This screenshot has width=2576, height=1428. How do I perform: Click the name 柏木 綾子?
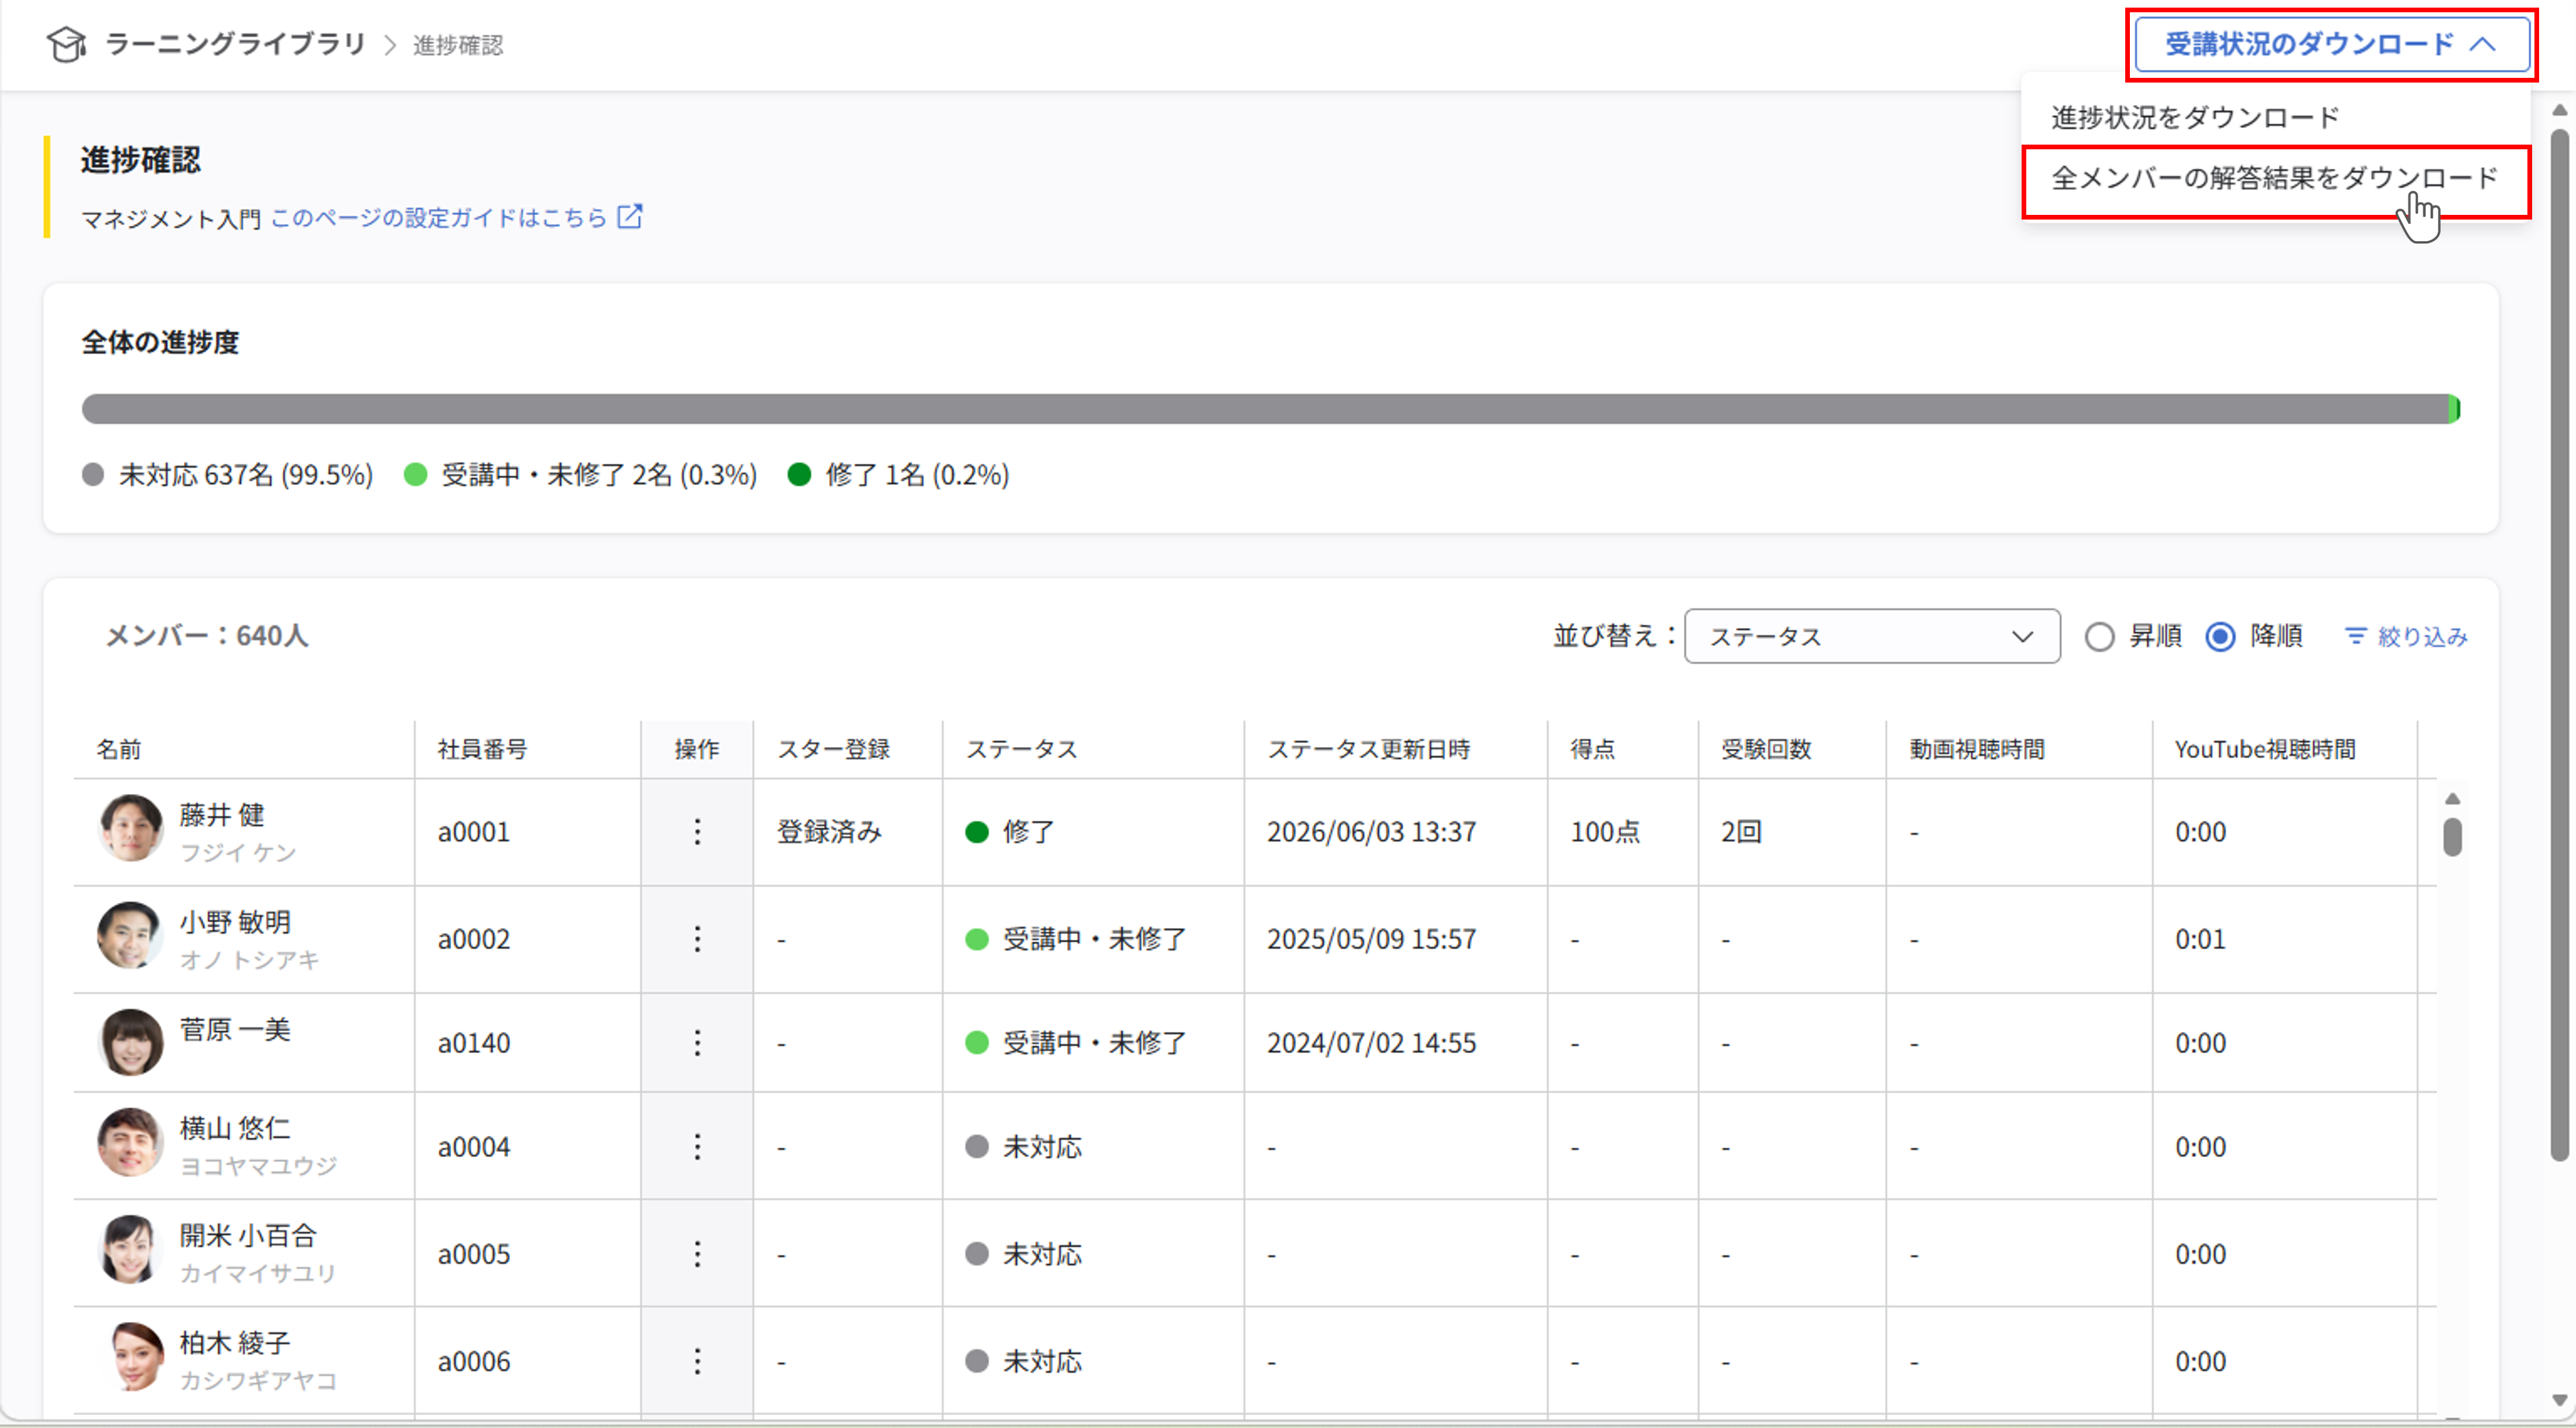235,1342
